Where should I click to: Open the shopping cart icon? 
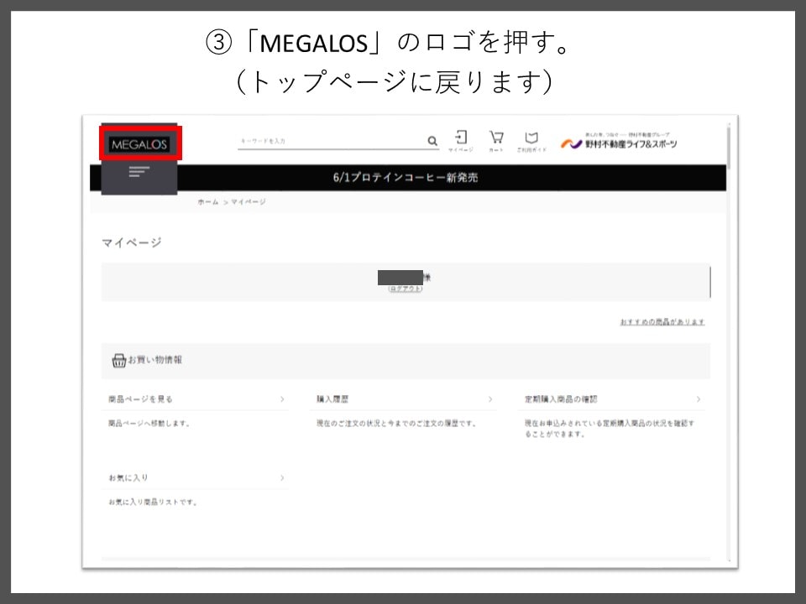click(x=496, y=138)
